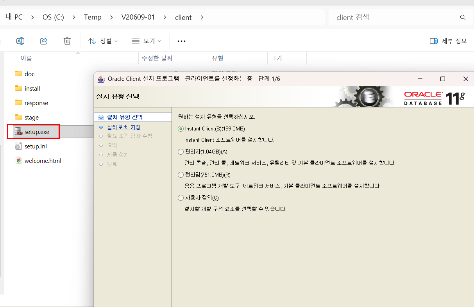
Task: Choose the 사용자 정의 radio option
Action: (181, 198)
